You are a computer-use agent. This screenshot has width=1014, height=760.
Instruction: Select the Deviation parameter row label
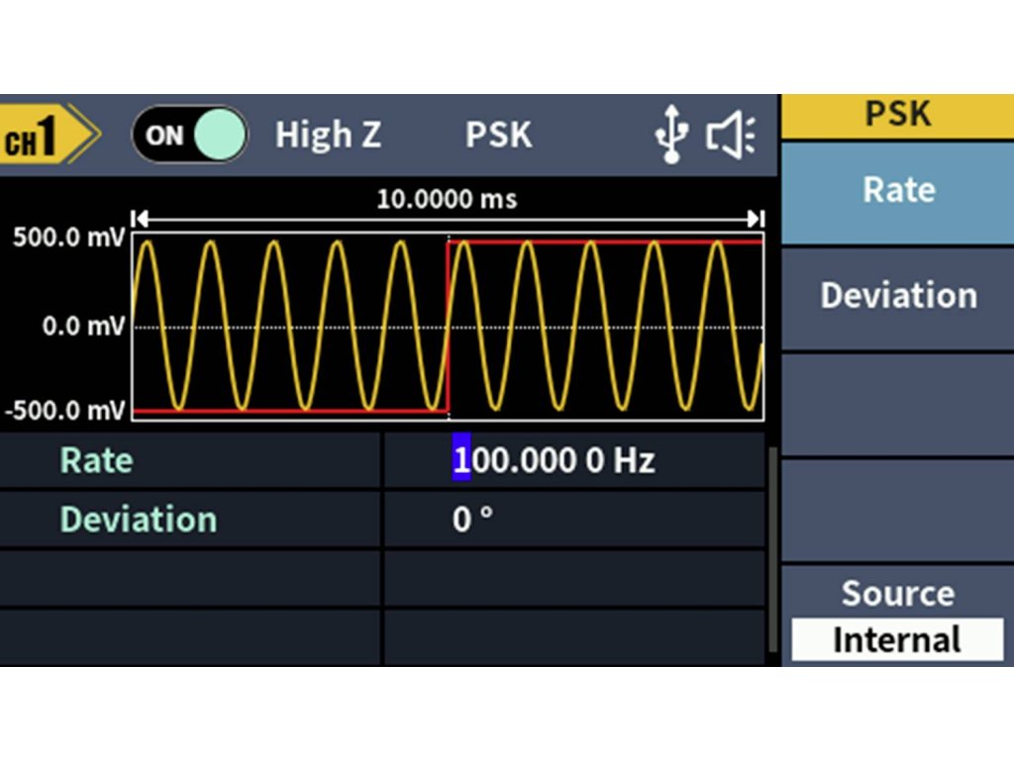point(138,520)
